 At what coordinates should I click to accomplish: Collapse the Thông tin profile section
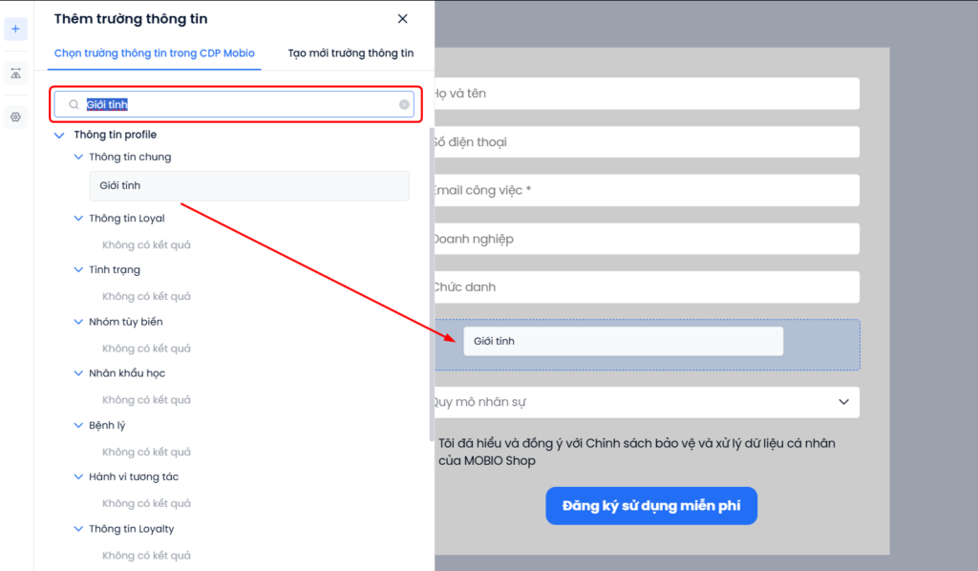coord(60,136)
